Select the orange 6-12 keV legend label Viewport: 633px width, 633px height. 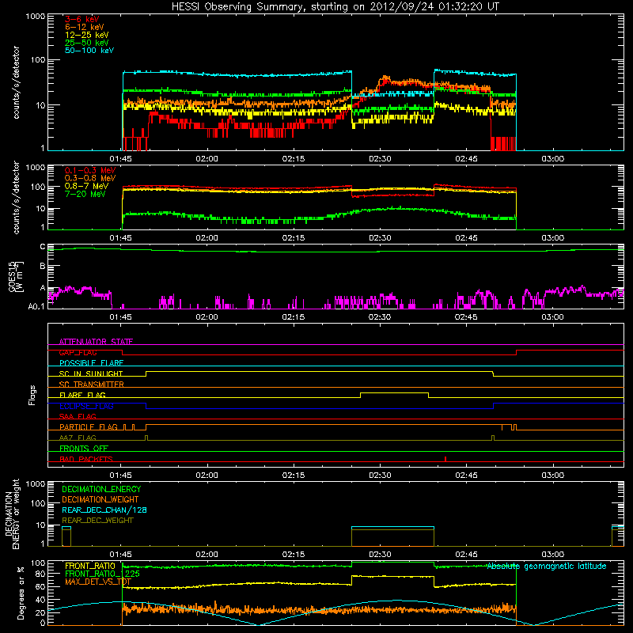85,27
